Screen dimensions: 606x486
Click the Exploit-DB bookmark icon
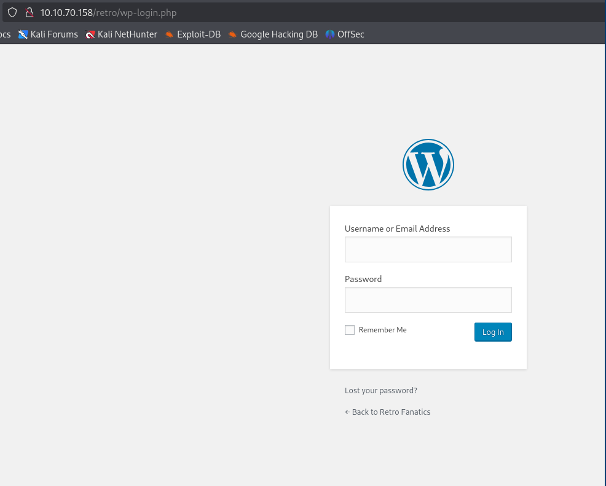click(x=170, y=34)
